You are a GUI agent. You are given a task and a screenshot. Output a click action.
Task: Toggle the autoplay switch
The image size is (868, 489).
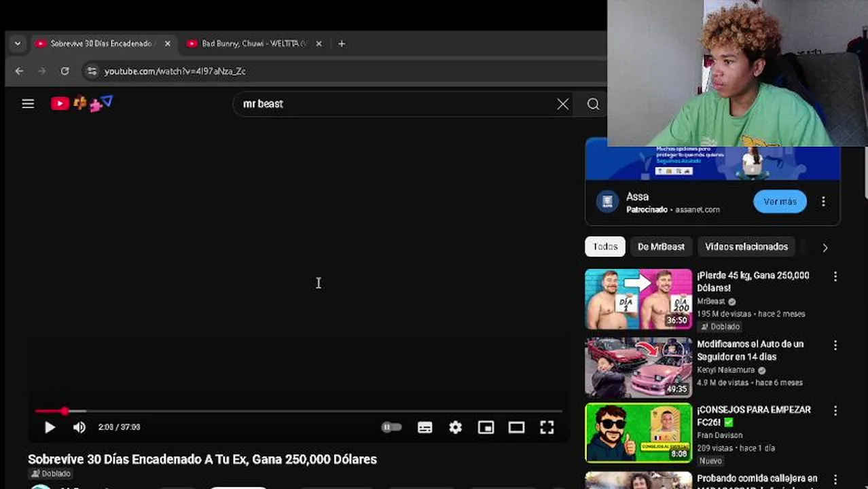pyautogui.click(x=391, y=427)
